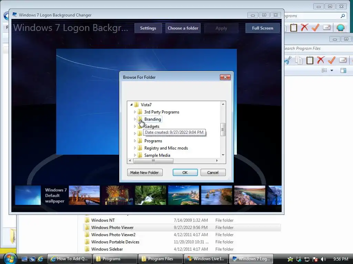Expand the Programs folder arrow in tree
The image size is (353, 264).
[135, 141]
